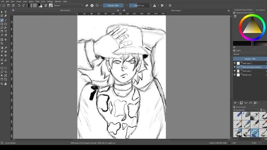The image size is (267, 150).
Task: Open the Filter menu
Action: tap(37, 1)
